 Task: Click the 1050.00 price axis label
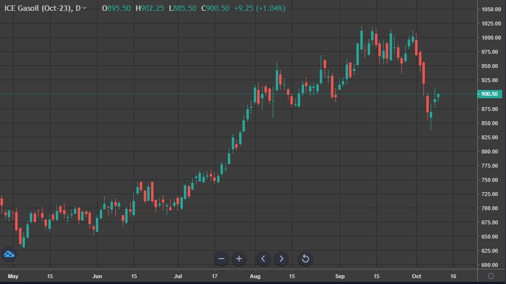coord(491,9)
